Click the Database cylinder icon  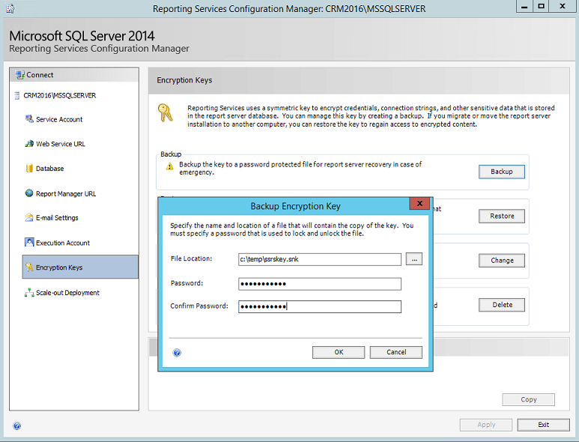(29, 168)
